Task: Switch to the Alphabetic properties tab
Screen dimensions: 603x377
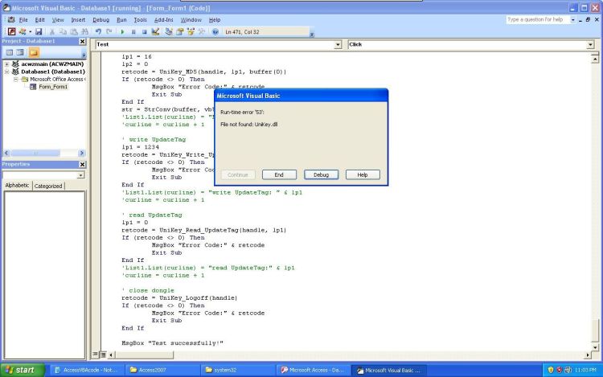Action: (x=17, y=185)
